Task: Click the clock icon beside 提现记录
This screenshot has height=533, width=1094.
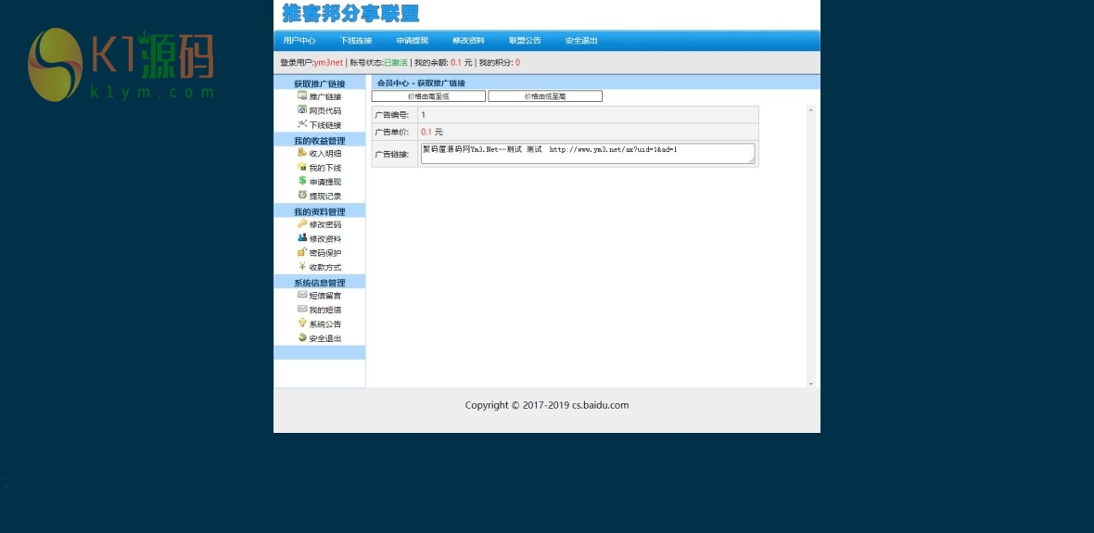Action: 302,196
